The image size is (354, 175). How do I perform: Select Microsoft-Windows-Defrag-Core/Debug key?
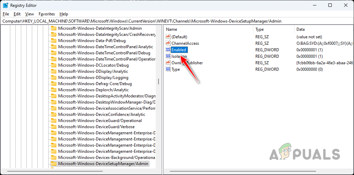pyautogui.click(x=95, y=84)
